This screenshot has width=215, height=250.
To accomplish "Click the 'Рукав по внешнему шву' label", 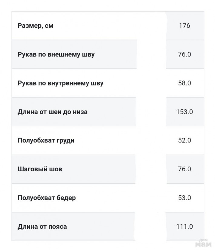I will 56,55.
